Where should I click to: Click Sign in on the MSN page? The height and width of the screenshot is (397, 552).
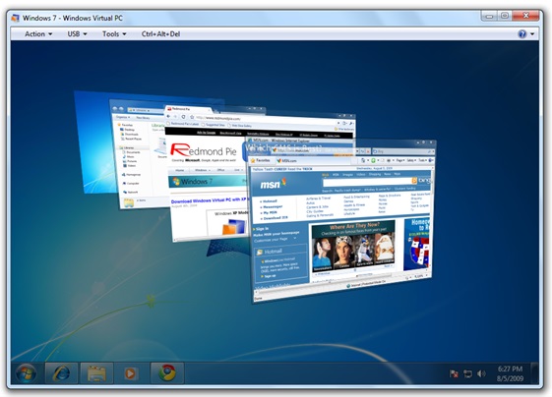(262, 229)
